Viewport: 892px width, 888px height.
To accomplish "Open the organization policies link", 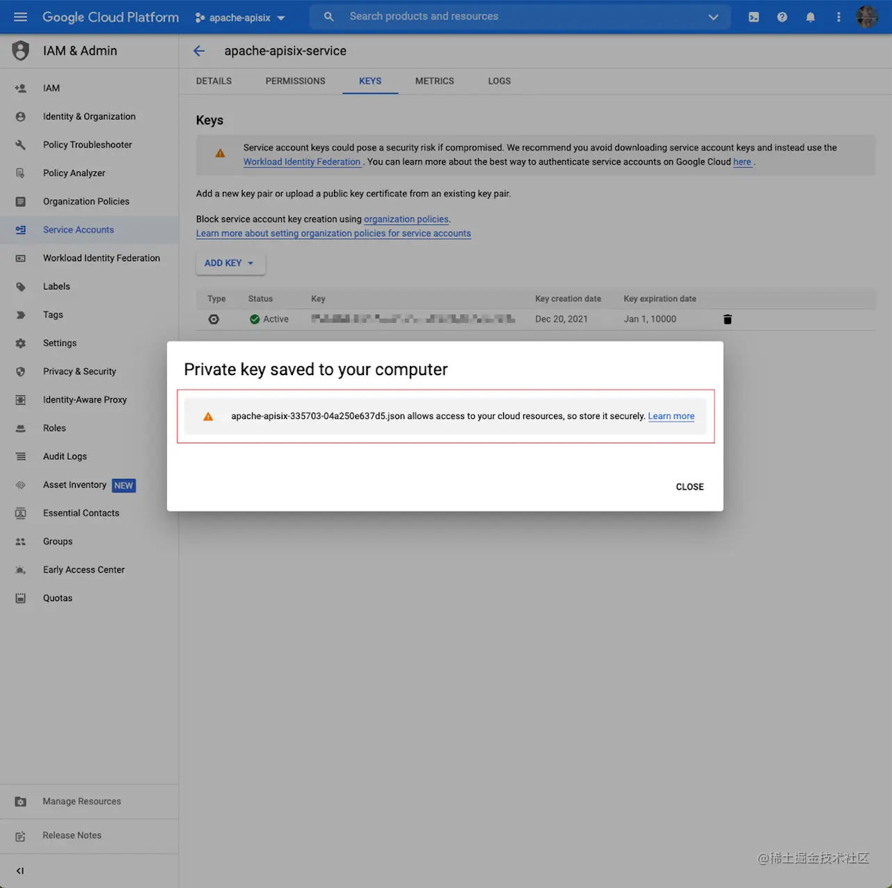I will (x=406, y=219).
